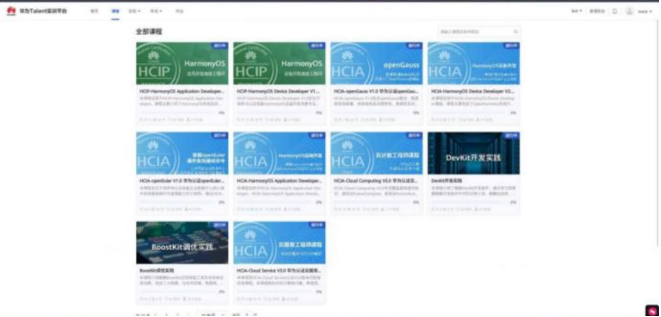Image resolution: width=661 pixels, height=317 pixels.
Task: Click the vertical page scrollbar
Action: [x=659, y=132]
